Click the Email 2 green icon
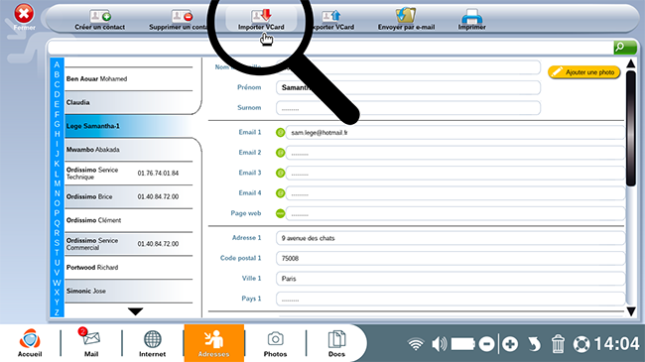Viewport: 645px width, 362px height. pos(280,153)
